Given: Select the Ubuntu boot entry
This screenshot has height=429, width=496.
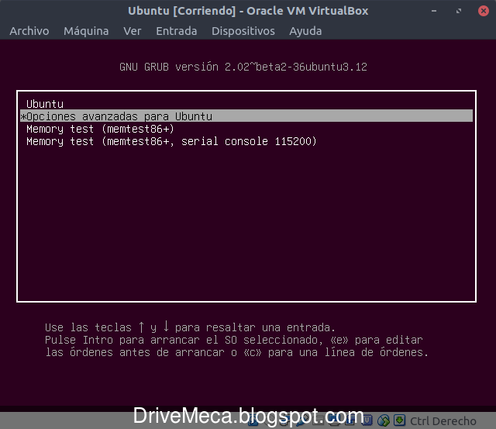Looking at the screenshot, I should (246, 104).
